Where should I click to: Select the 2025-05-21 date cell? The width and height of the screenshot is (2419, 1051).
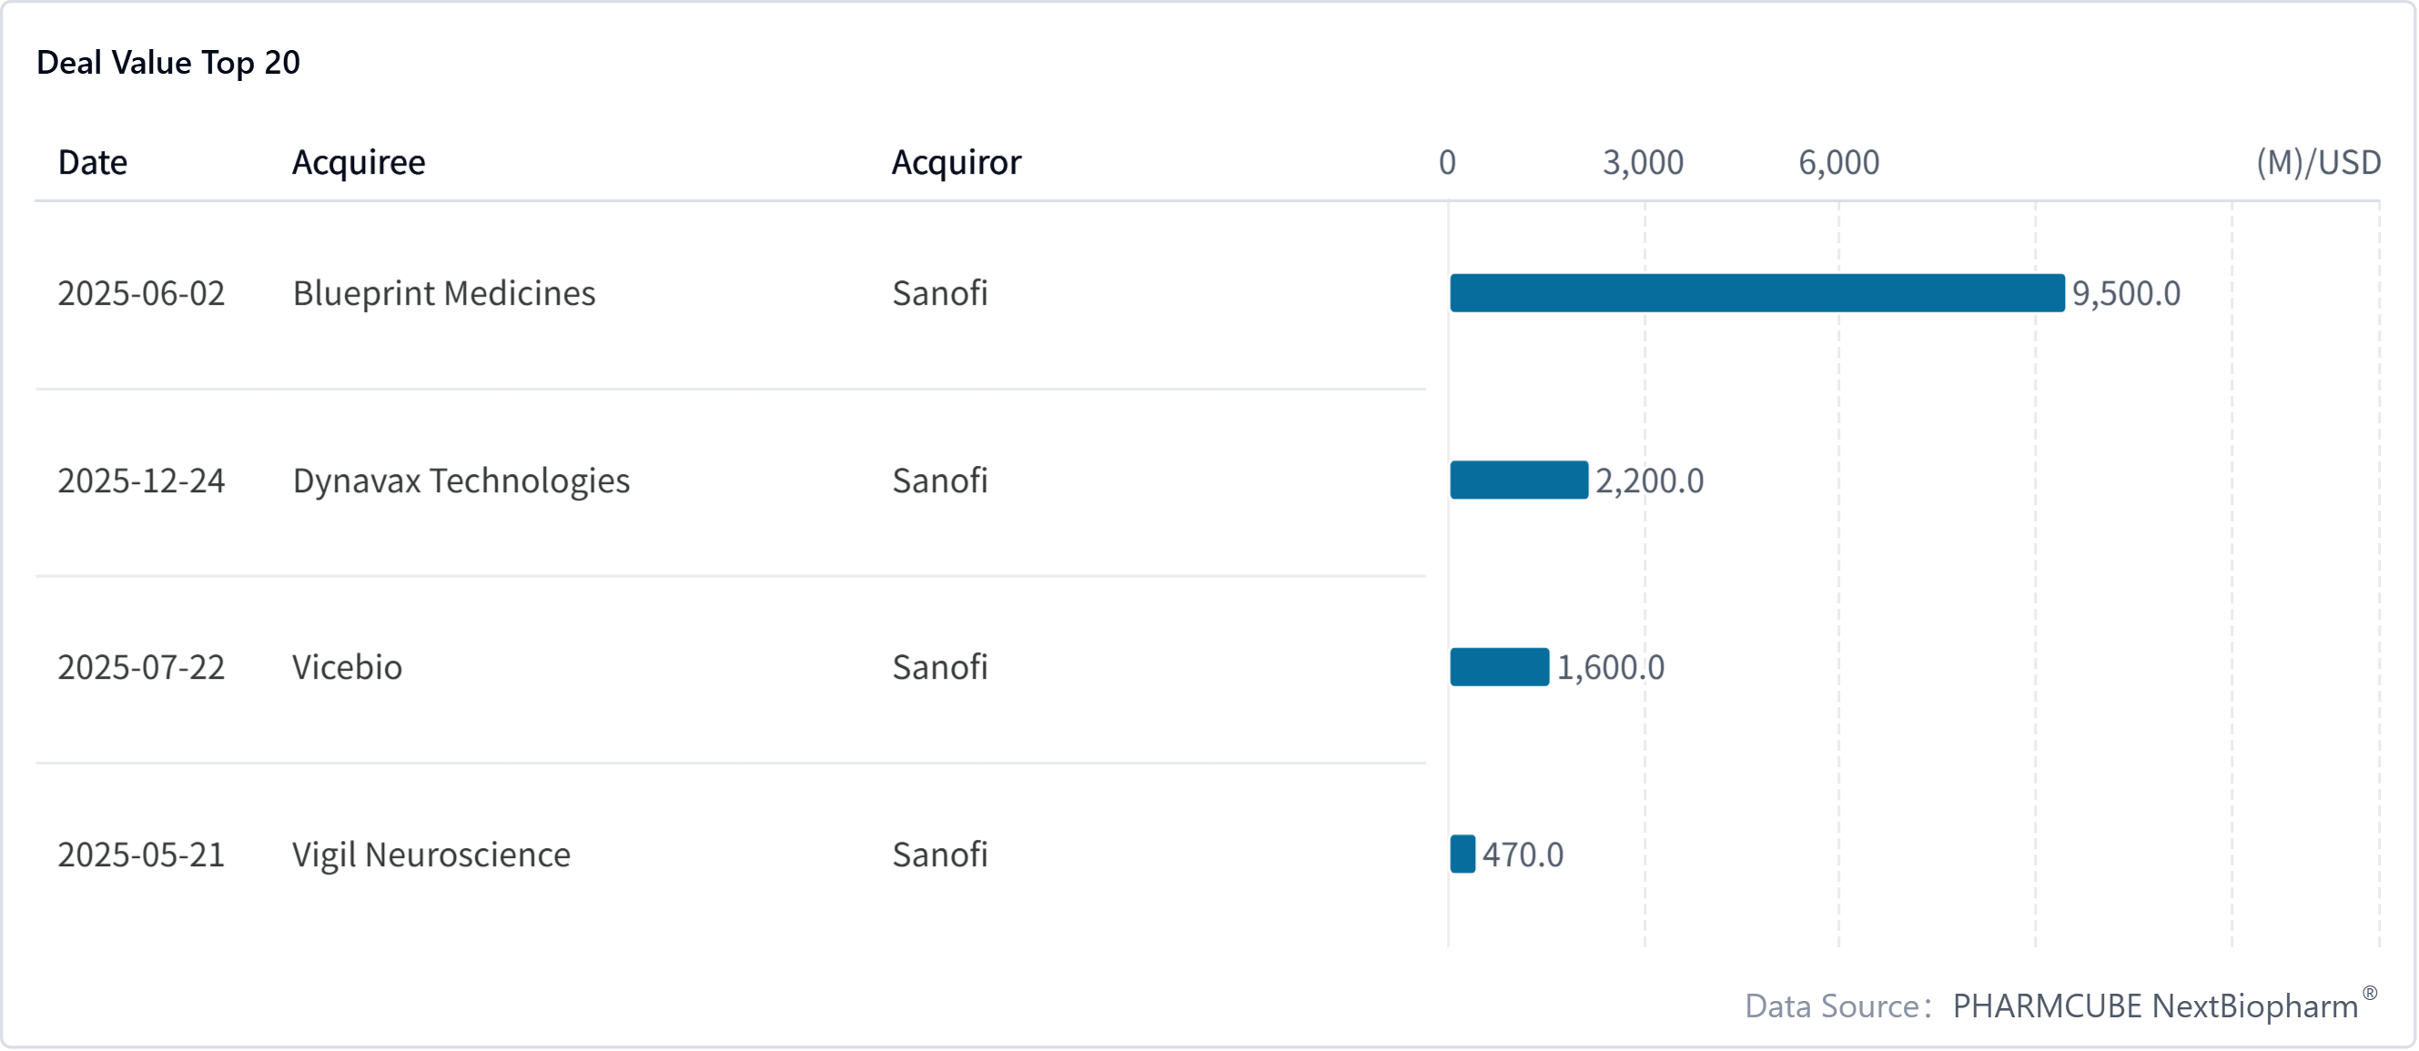point(141,854)
